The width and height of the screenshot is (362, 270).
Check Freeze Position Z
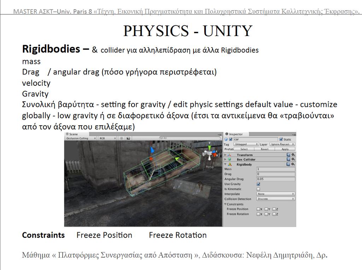(274, 209)
